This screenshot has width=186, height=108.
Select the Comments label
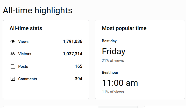[28, 79]
